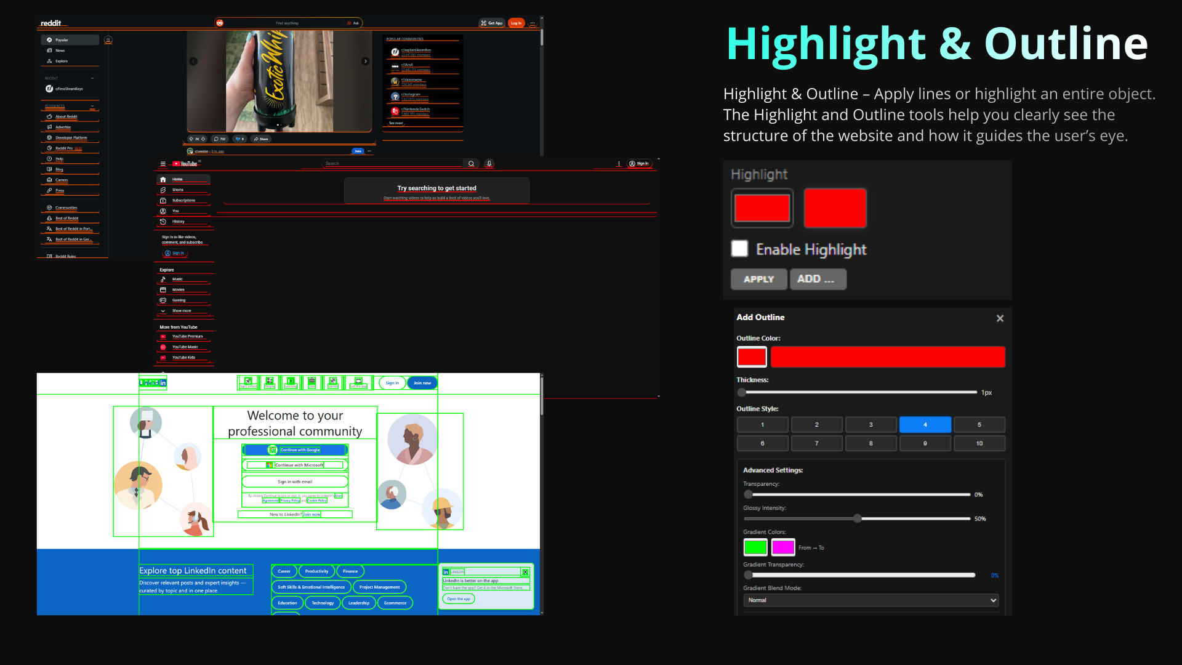This screenshot has width=1182, height=665.
Task: Click the Gaming icon under YouTube Explore
Action: [x=163, y=300]
